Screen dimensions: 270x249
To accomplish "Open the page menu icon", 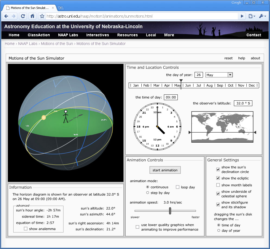I will click(x=252, y=16).
